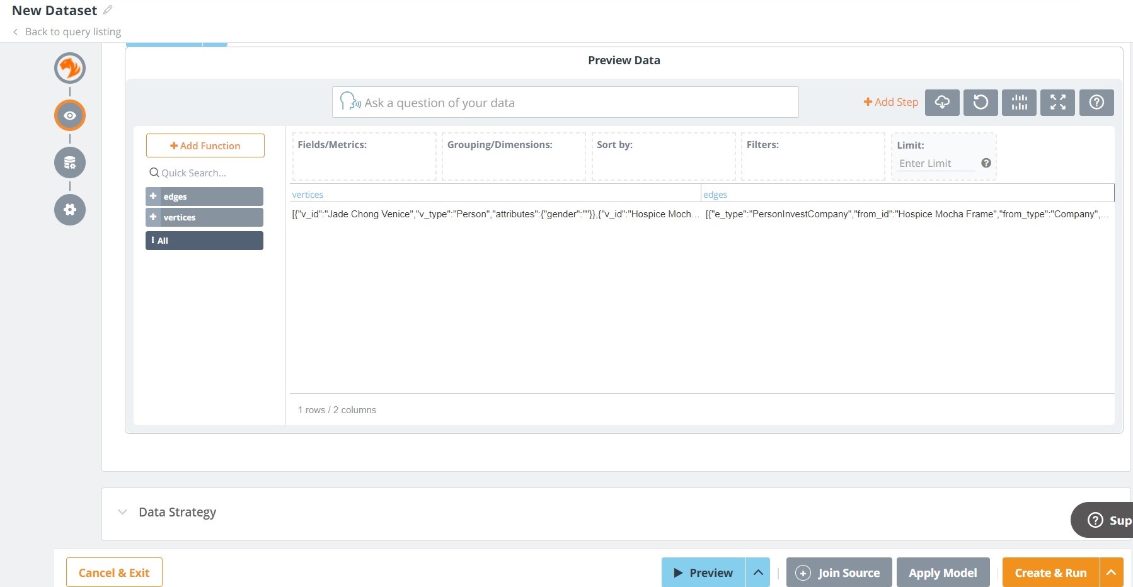Click the Limit help tooltip icon
1133x587 pixels.
(986, 163)
